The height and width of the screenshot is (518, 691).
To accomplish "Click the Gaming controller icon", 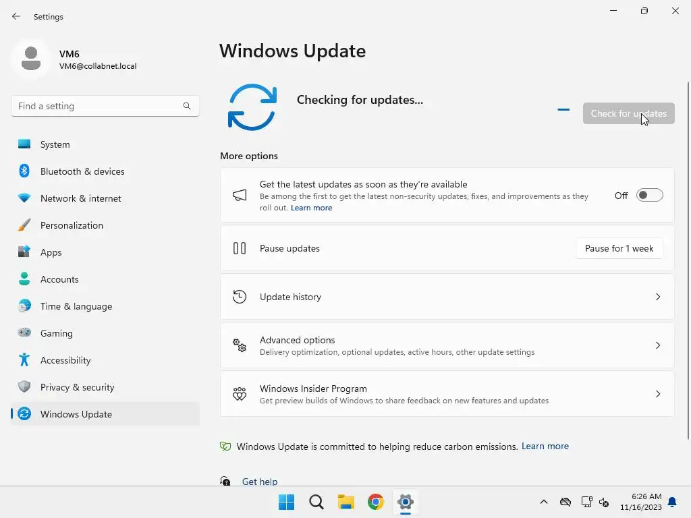I will tap(24, 333).
